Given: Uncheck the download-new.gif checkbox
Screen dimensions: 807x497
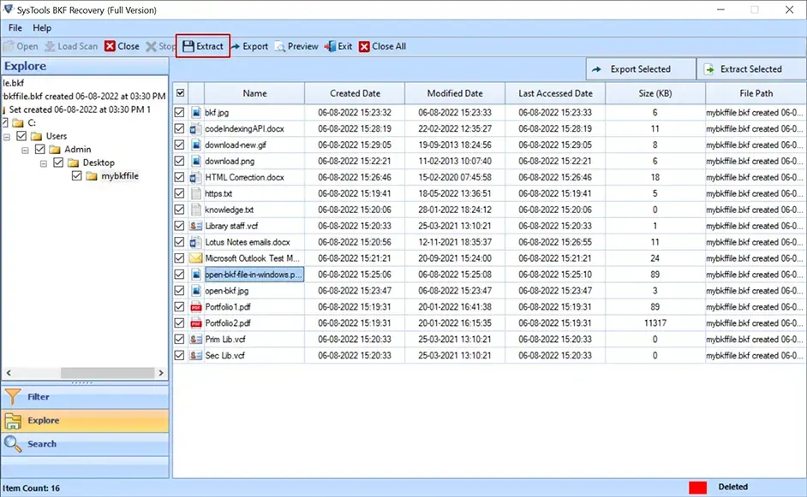Looking at the screenshot, I should [179, 145].
